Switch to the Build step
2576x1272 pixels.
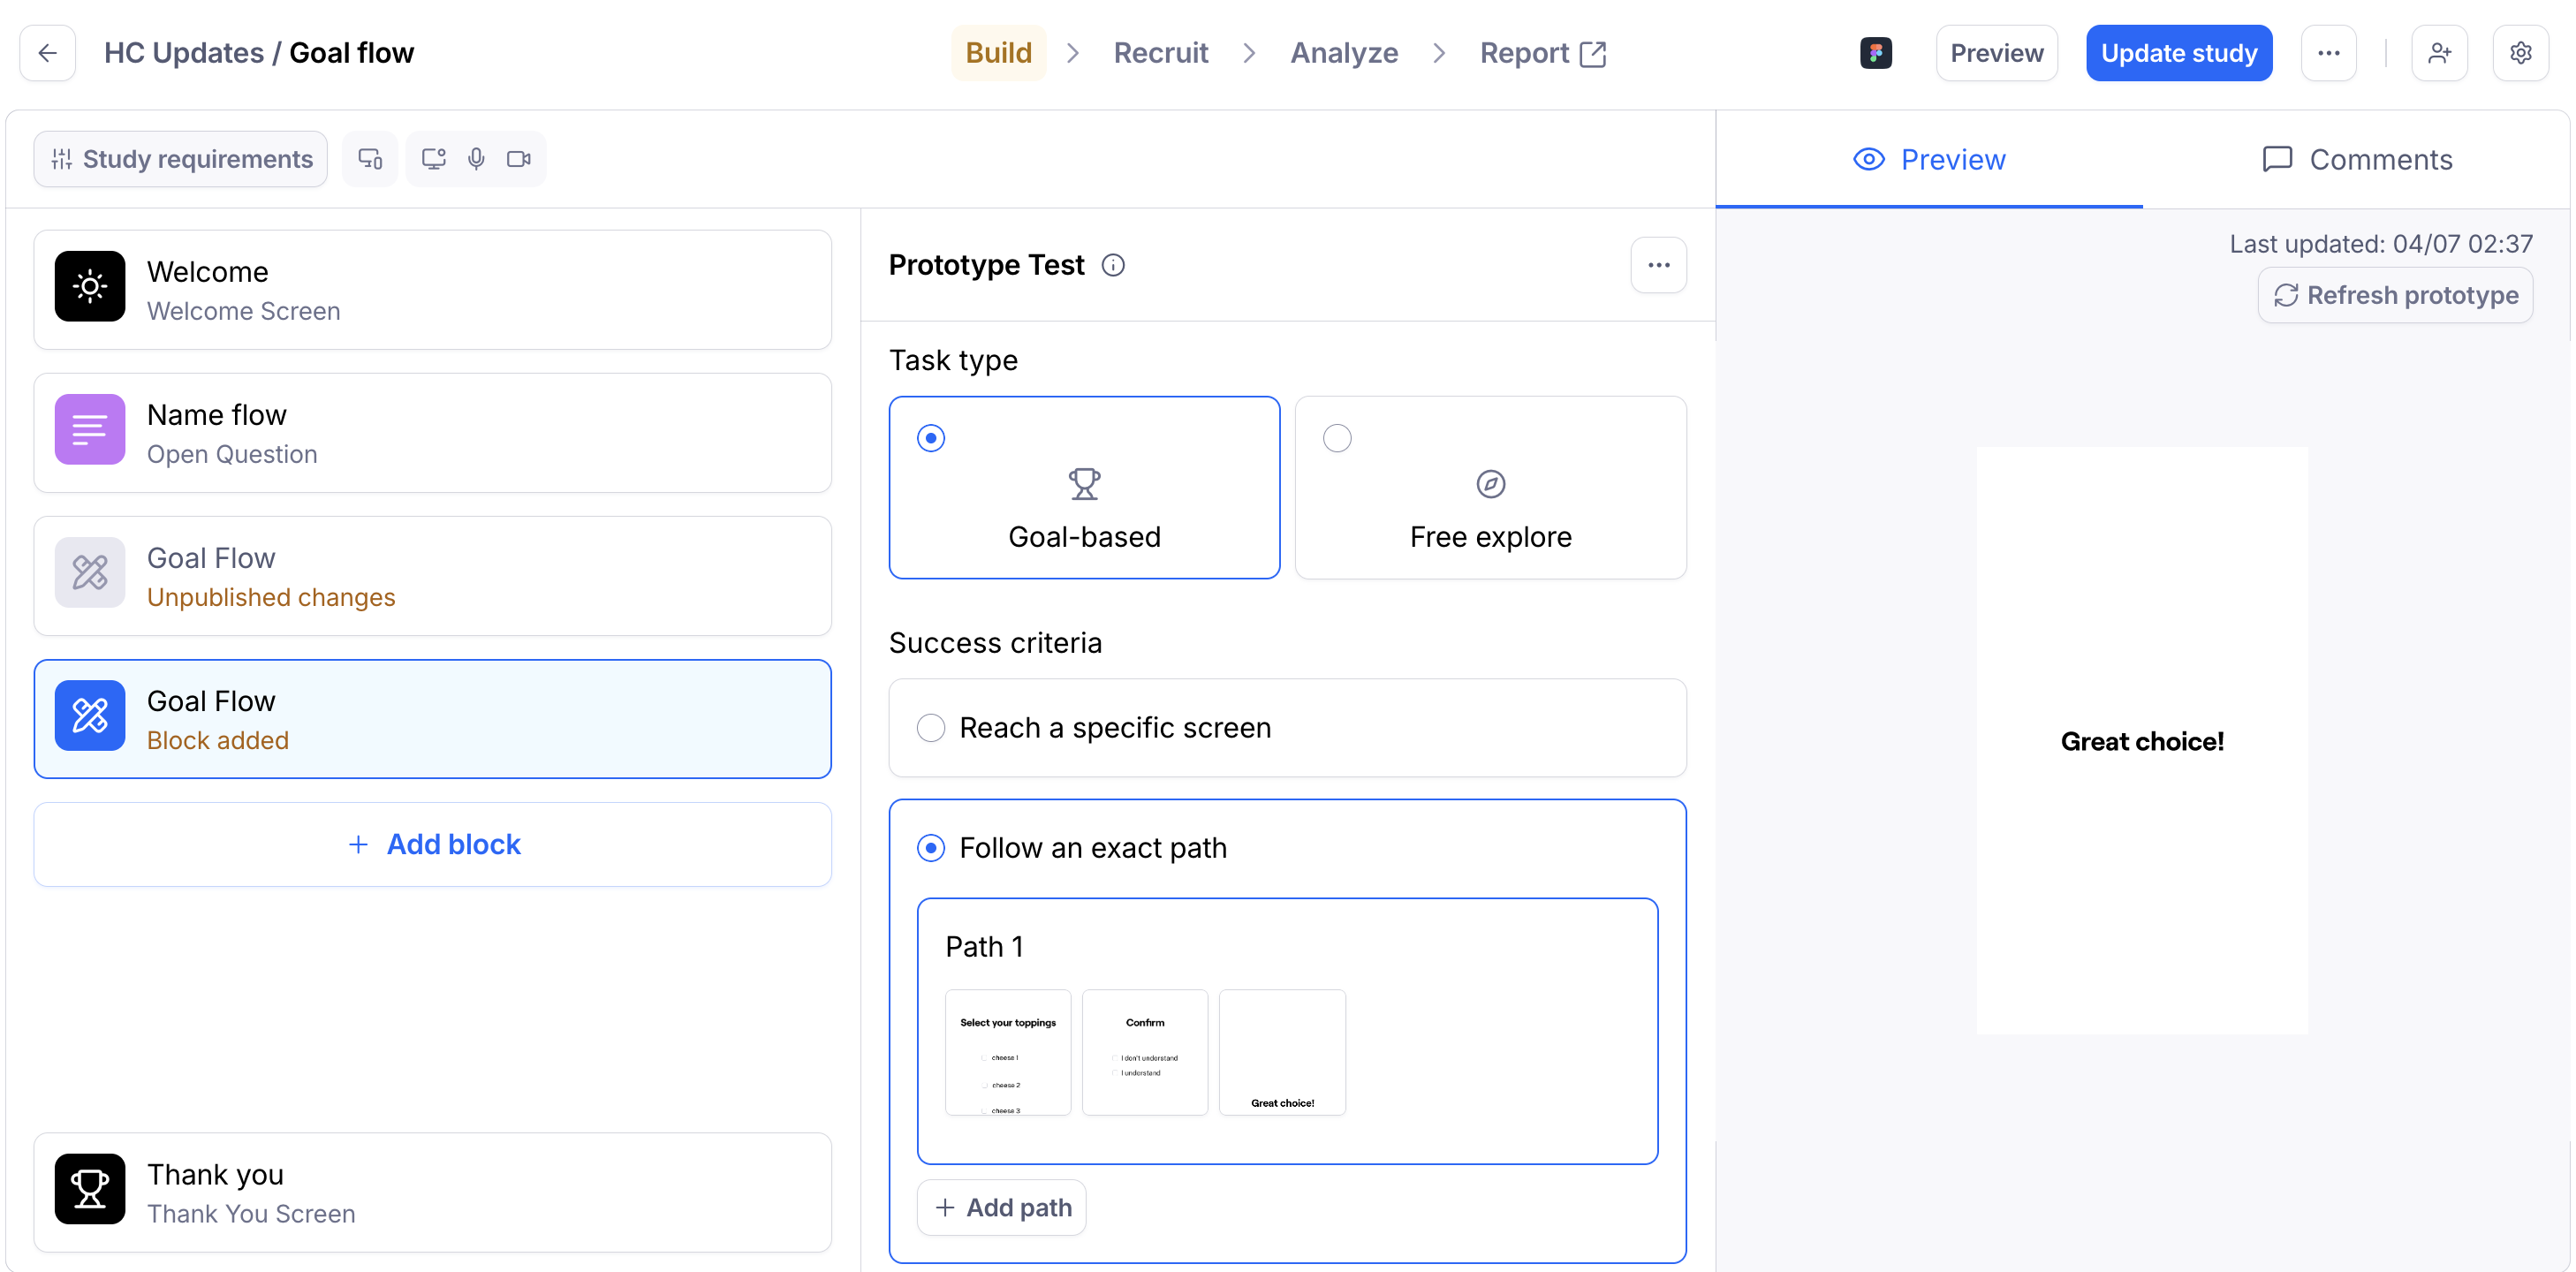click(x=998, y=53)
